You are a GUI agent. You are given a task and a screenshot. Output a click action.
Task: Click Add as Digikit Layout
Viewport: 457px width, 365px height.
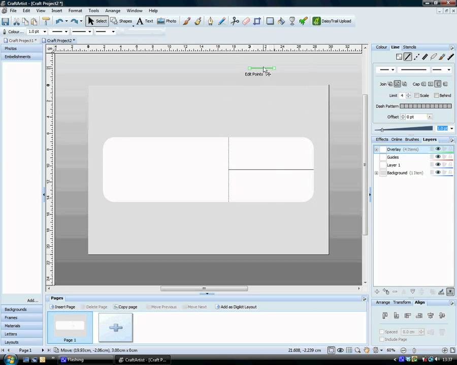236,307
